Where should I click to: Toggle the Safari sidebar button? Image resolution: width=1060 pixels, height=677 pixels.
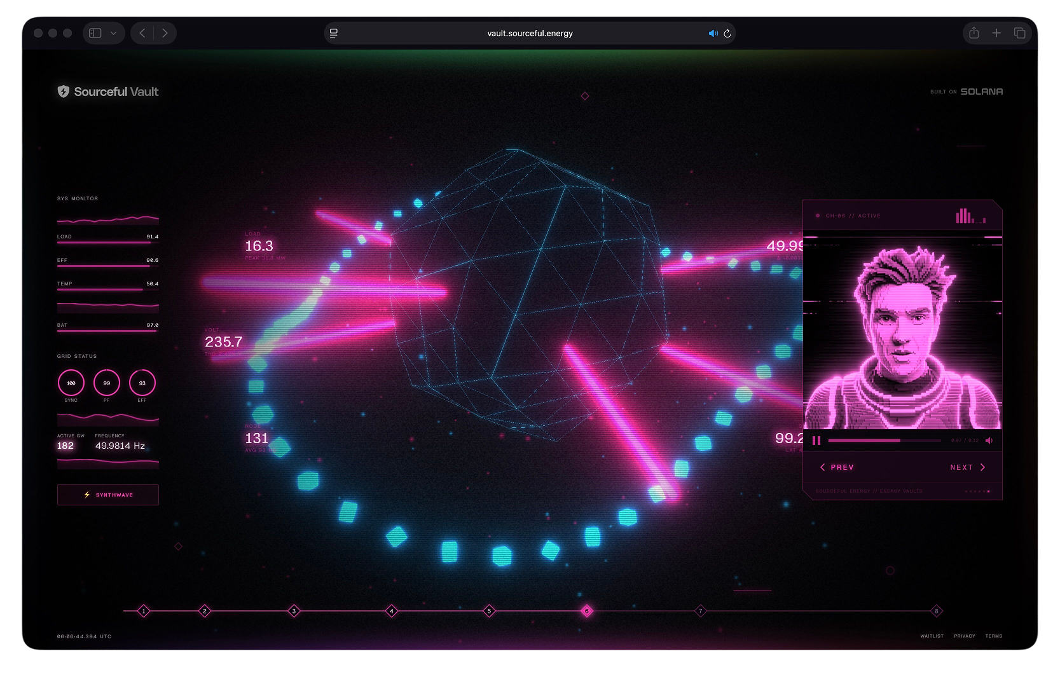coord(95,33)
